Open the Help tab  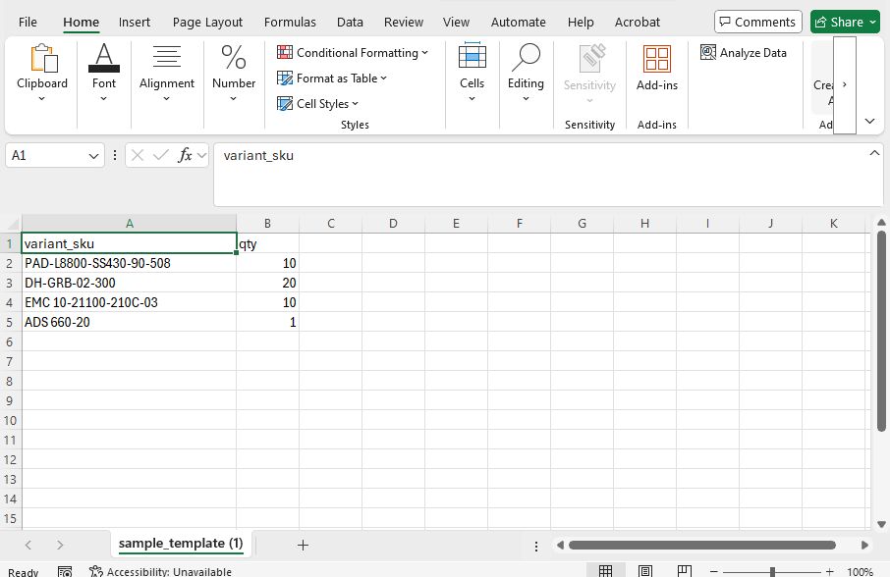coord(581,23)
